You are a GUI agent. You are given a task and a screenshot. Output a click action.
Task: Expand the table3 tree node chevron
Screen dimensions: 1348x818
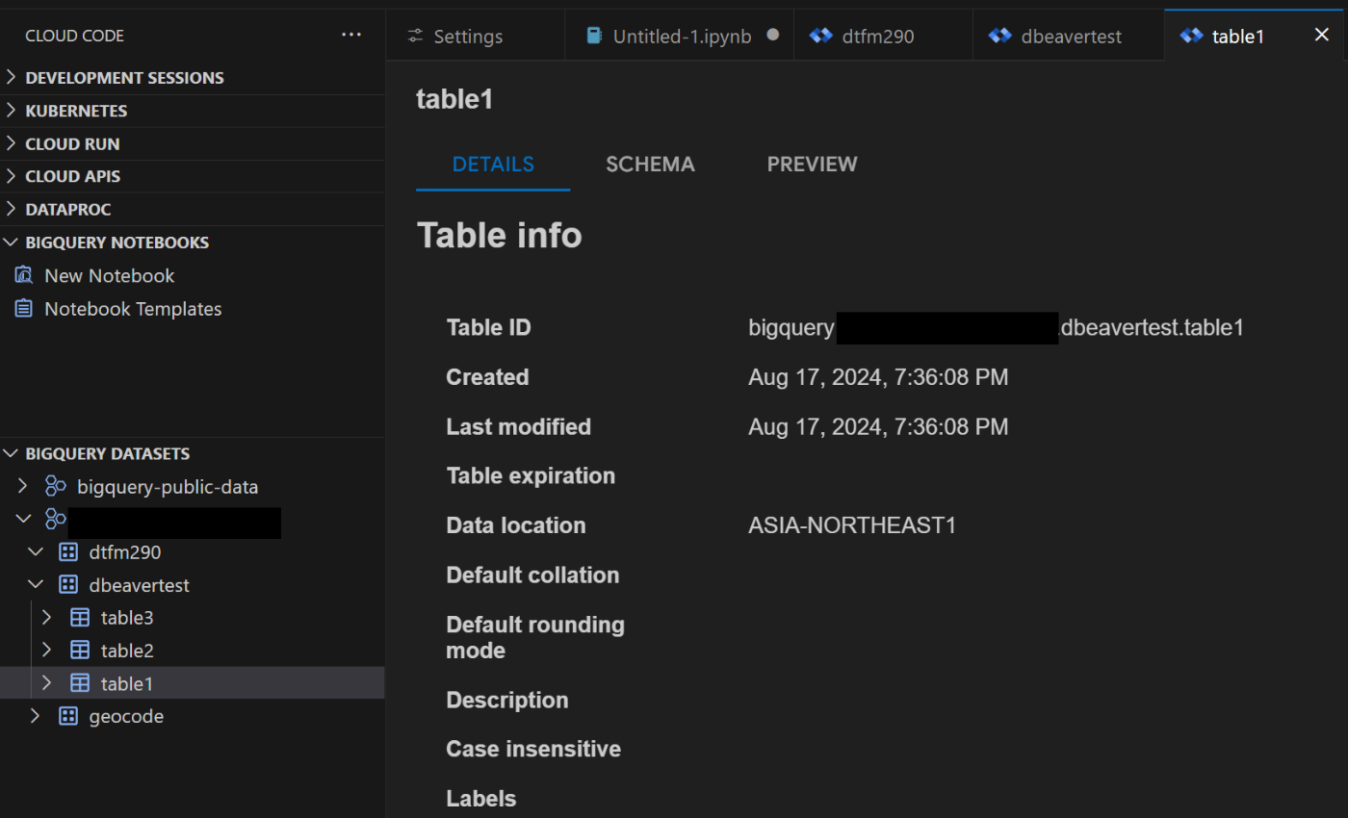click(46, 618)
